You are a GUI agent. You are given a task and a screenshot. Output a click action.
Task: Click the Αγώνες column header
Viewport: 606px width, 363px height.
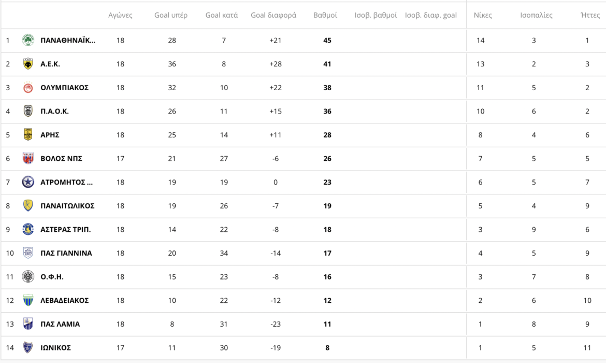(120, 15)
